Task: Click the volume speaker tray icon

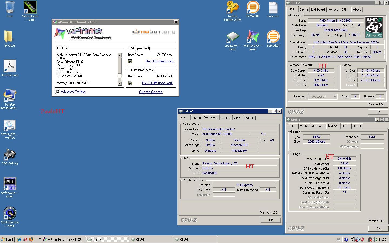Action: (x=375, y=239)
